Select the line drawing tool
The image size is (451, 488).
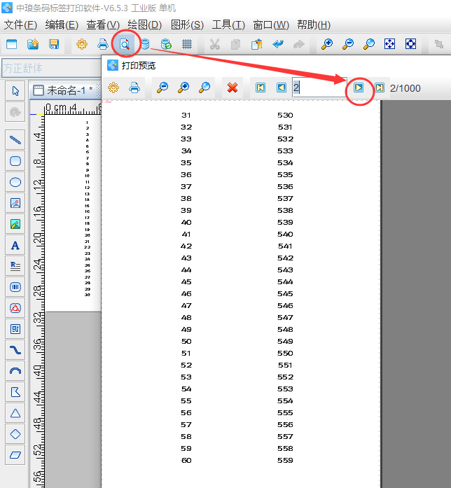15,139
